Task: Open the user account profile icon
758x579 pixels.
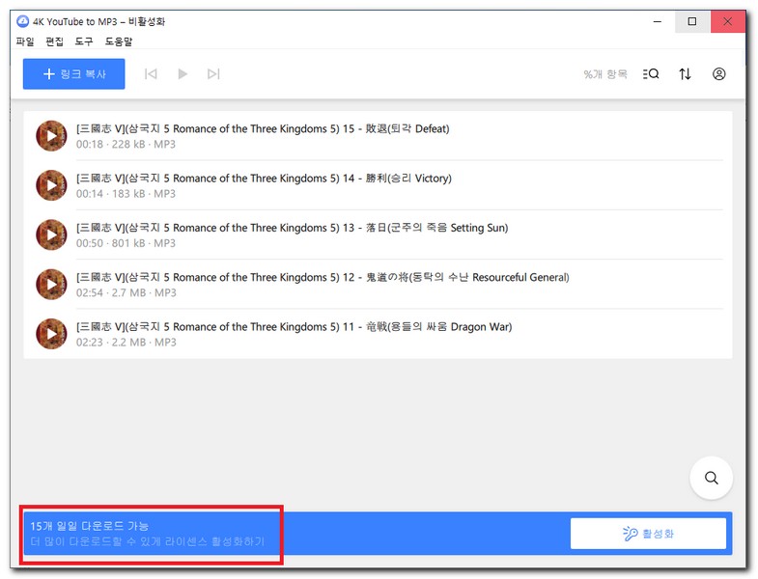Action: click(718, 74)
